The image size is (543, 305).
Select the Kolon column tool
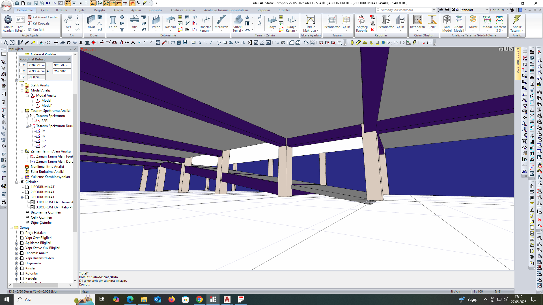pyautogui.click(x=113, y=23)
